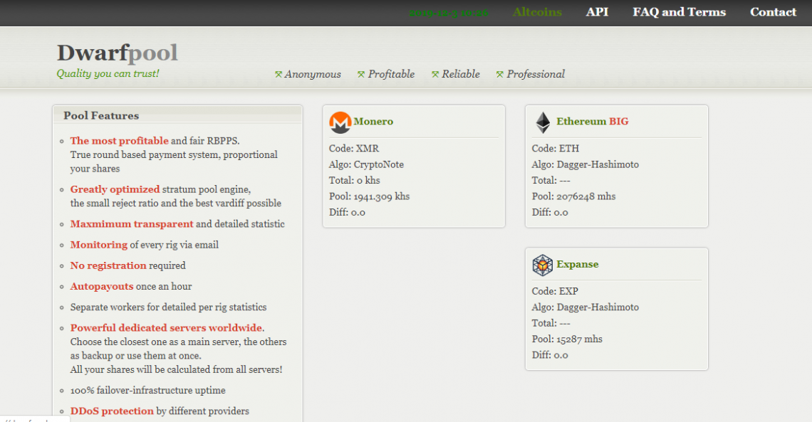Screen dimensions: 812x422
Task: Open the Expanse pool link
Action: click(x=577, y=265)
